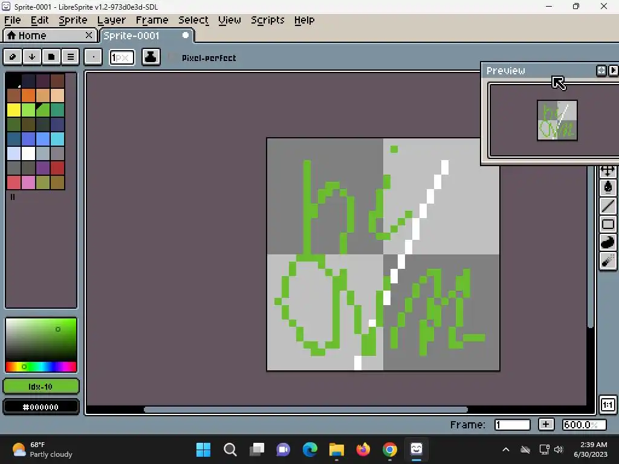Close the Home tab
Image resolution: width=619 pixels, height=464 pixels.
coord(89,35)
